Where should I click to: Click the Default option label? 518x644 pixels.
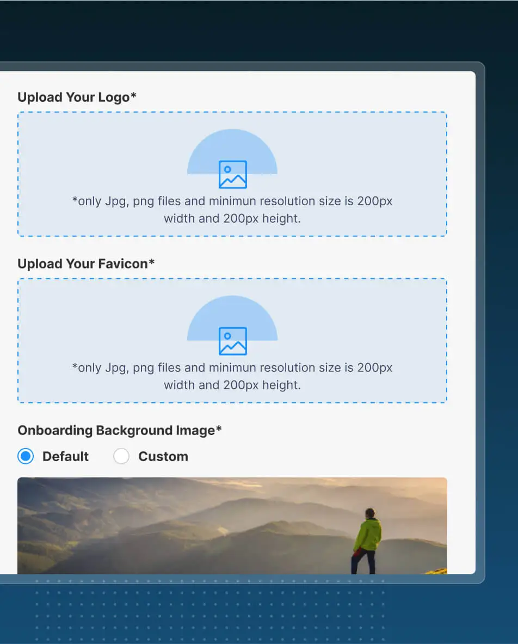click(66, 456)
